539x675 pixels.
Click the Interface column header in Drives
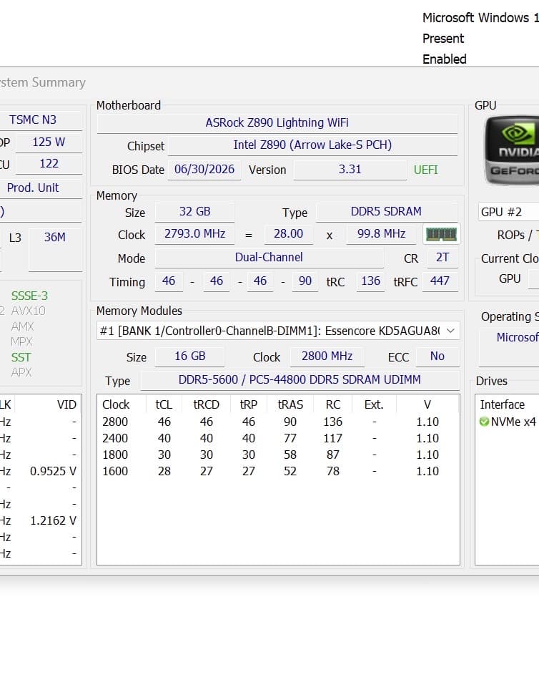[502, 404]
